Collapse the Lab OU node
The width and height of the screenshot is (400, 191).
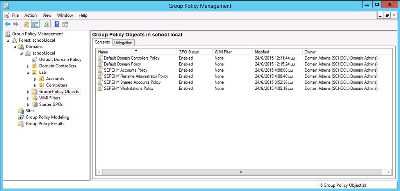[28, 73]
